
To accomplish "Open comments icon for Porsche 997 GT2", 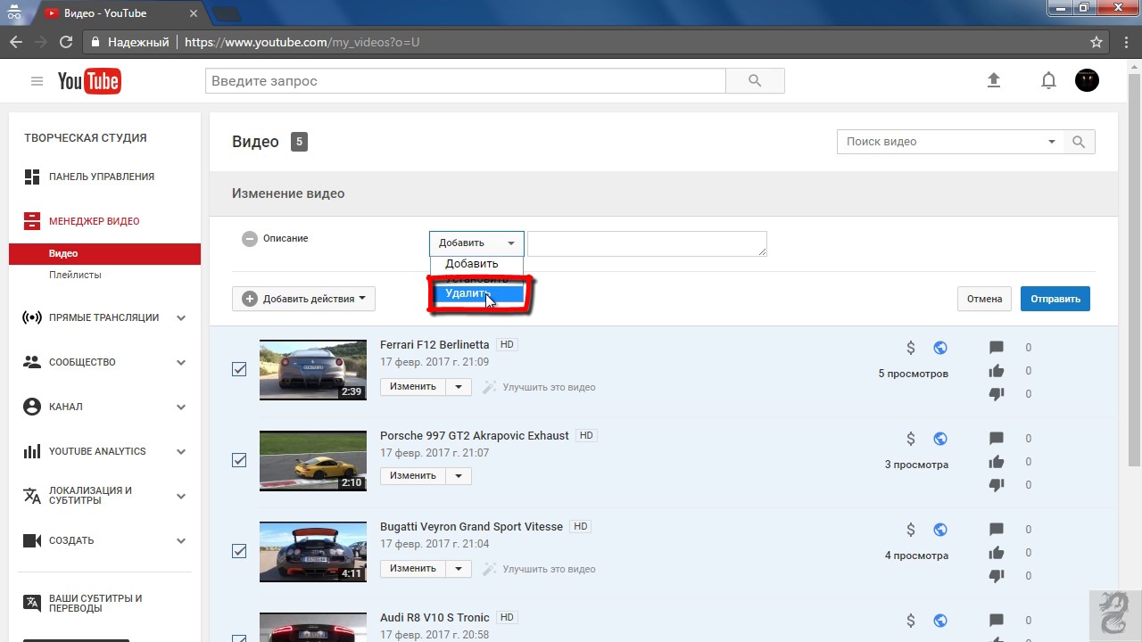I will coord(997,439).
